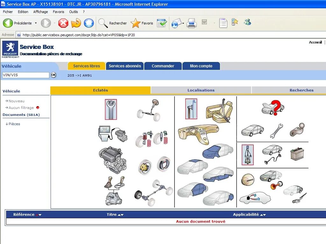The height and width of the screenshot is (244, 326).
Task: Open the brake disc and drum icon
Action: 154,166
